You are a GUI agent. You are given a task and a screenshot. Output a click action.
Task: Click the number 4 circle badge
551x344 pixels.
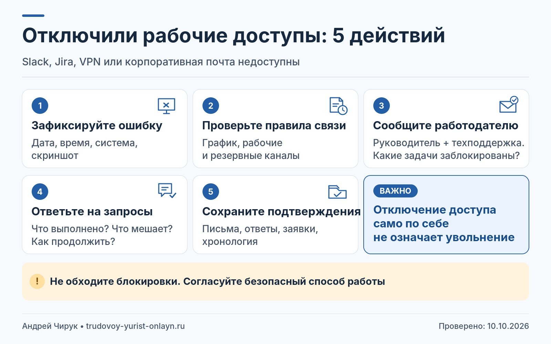[40, 192]
